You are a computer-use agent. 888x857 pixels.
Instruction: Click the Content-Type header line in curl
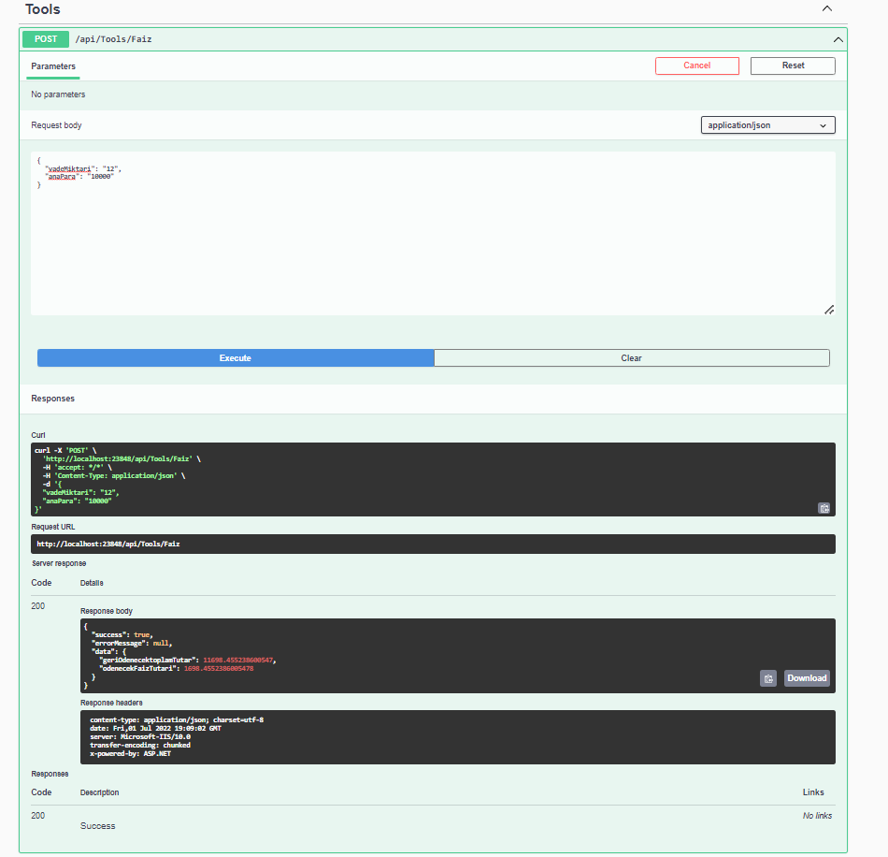(114, 476)
